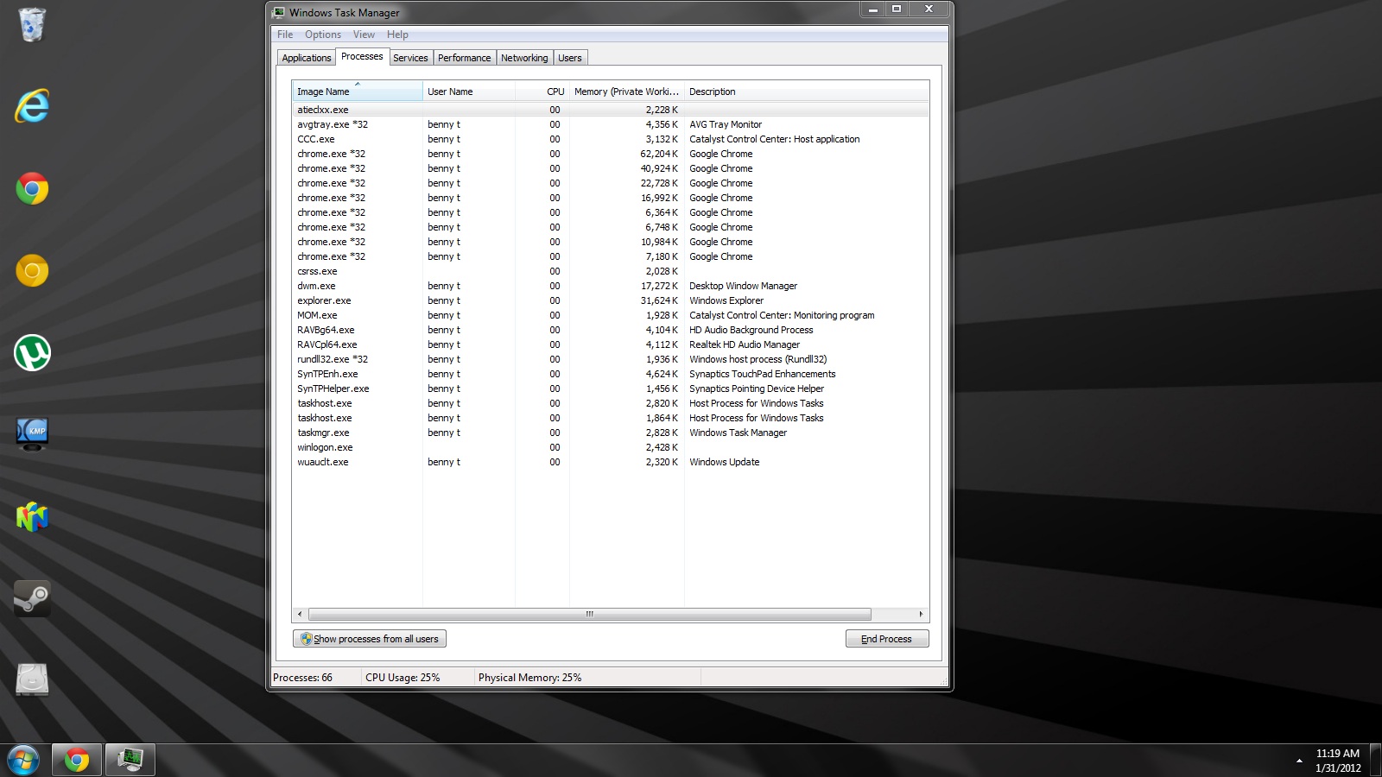Show hidden system tray icons

click(1299, 761)
